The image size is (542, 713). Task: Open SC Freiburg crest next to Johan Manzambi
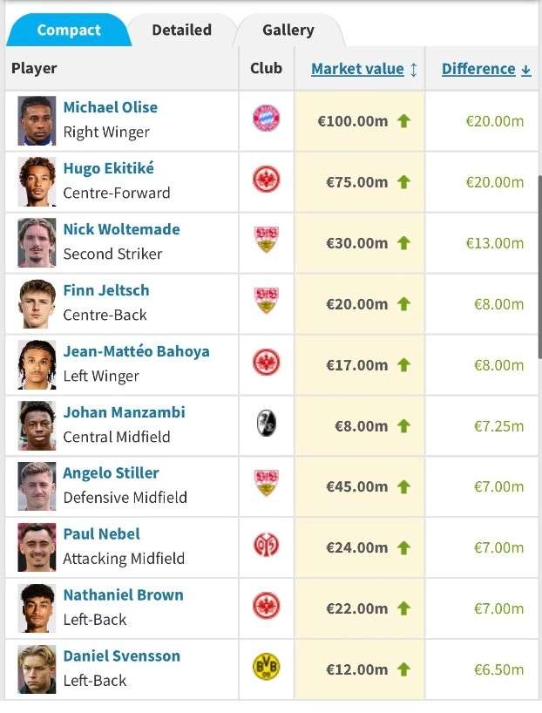266,424
